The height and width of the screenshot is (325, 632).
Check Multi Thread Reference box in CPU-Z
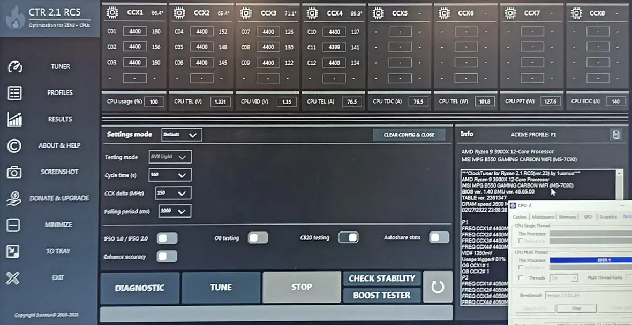[x=521, y=267]
